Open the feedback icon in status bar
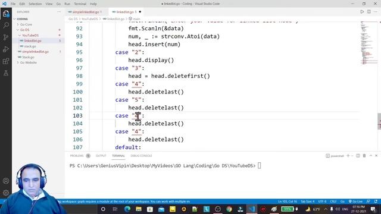The width and height of the screenshot is (381, 214). [x=368, y=202]
